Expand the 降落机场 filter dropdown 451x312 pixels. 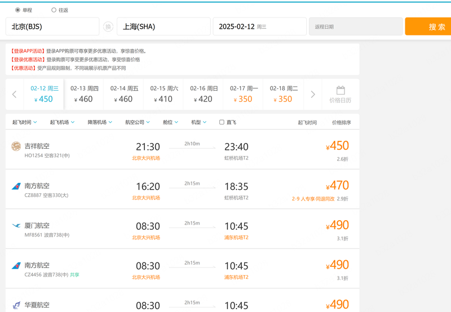pyautogui.click(x=100, y=122)
